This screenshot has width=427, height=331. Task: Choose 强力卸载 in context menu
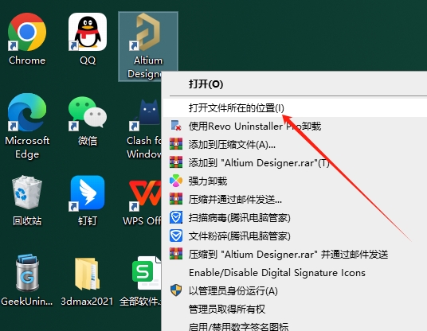(294, 181)
